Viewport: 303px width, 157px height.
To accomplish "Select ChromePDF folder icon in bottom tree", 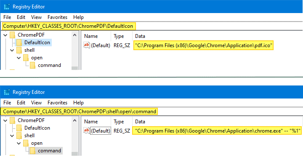I will (x=12, y=120).
